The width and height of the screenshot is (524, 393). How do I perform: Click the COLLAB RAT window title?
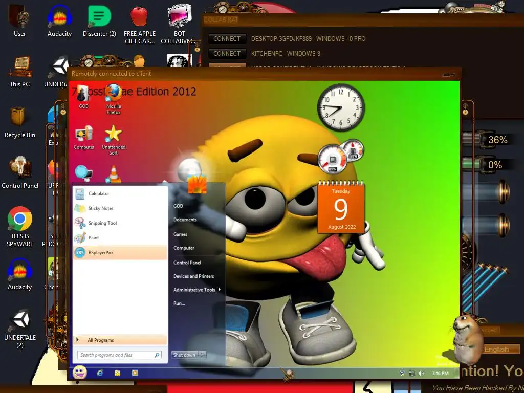click(221, 20)
